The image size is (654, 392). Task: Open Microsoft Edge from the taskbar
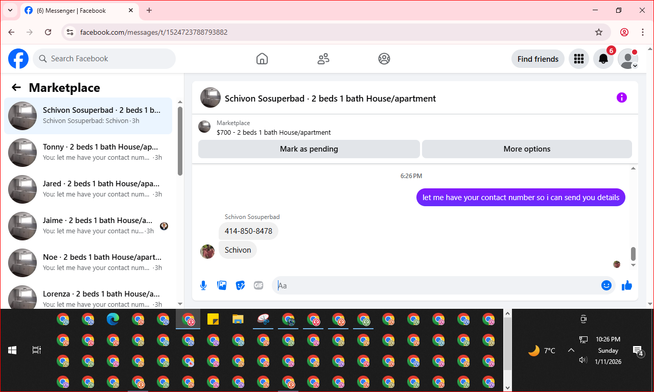112,320
